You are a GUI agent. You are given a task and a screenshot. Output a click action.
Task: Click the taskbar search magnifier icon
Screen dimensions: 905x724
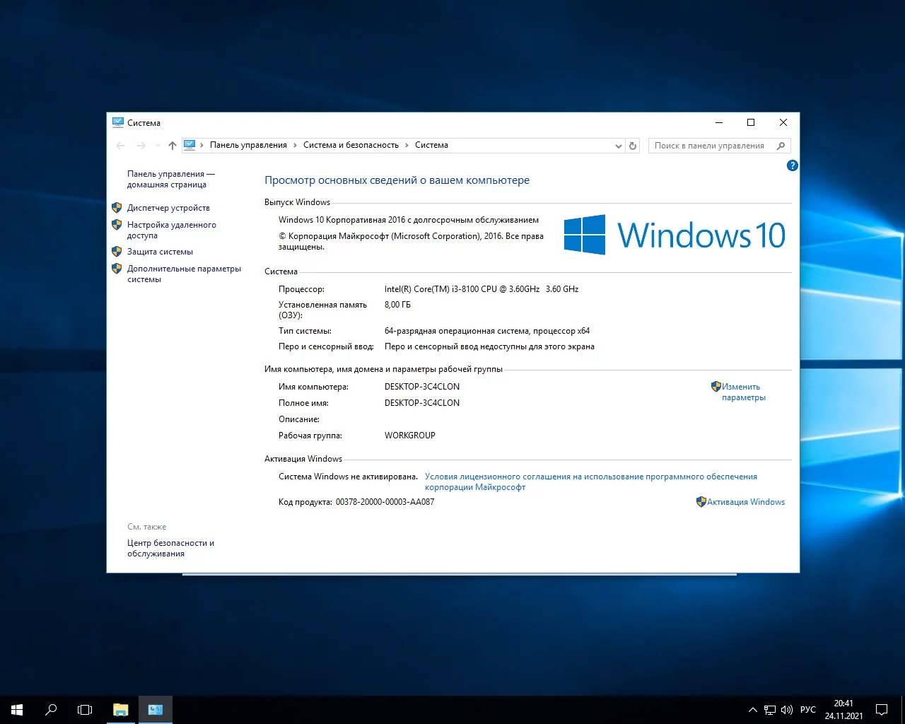coord(51,709)
